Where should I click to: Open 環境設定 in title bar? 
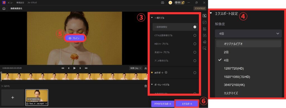[20, 3]
